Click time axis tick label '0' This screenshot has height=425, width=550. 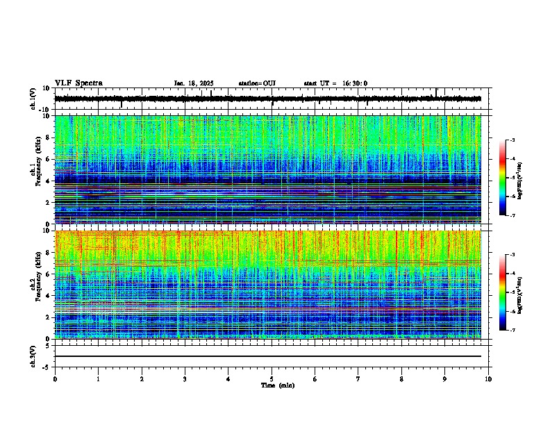[55, 379]
